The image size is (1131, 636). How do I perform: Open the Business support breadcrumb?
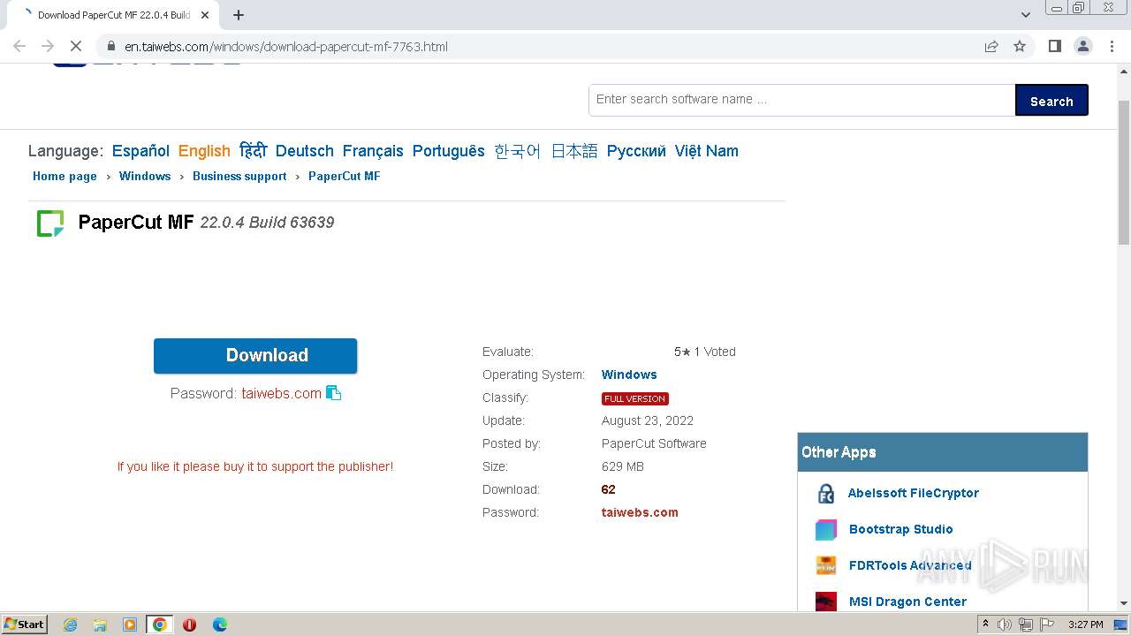click(x=239, y=176)
